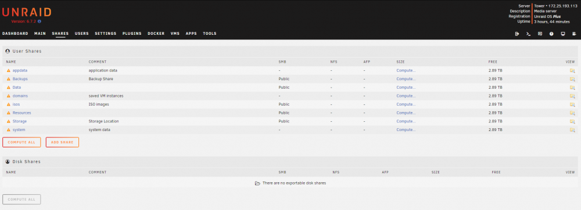This screenshot has height=210, width=581.
Task: Click the warning triangle beside Storage
Action: [9, 121]
